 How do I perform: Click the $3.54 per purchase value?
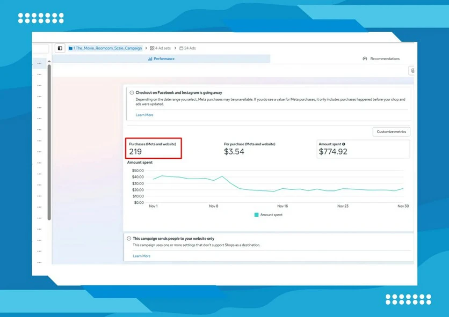point(234,152)
